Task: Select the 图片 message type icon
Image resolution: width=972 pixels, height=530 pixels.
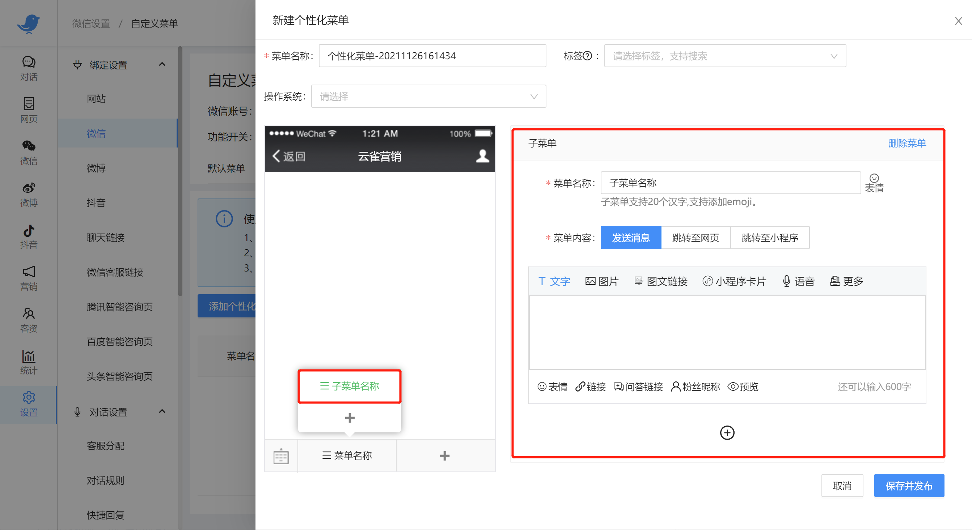Action: click(x=601, y=281)
